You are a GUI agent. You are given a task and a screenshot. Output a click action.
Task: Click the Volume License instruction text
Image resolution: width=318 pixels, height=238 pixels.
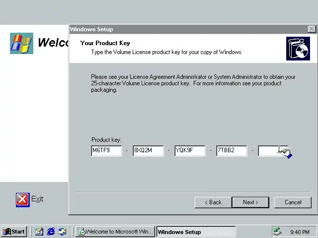pos(166,52)
